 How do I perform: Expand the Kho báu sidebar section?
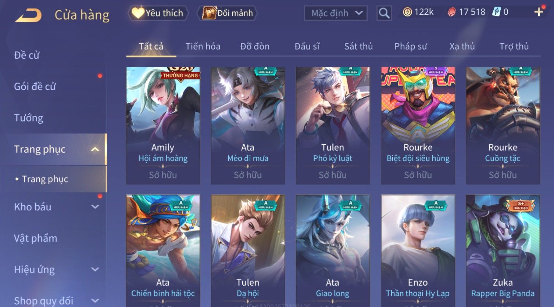(95, 207)
